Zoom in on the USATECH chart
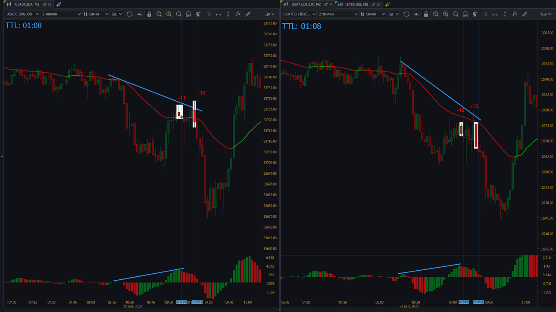The width and height of the screenshot is (556, 312). pos(446,14)
